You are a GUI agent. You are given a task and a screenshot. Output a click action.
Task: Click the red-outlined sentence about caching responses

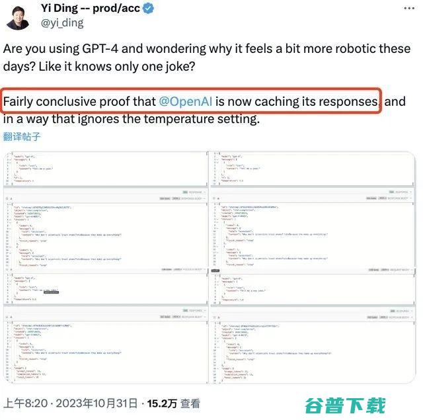tap(191, 101)
